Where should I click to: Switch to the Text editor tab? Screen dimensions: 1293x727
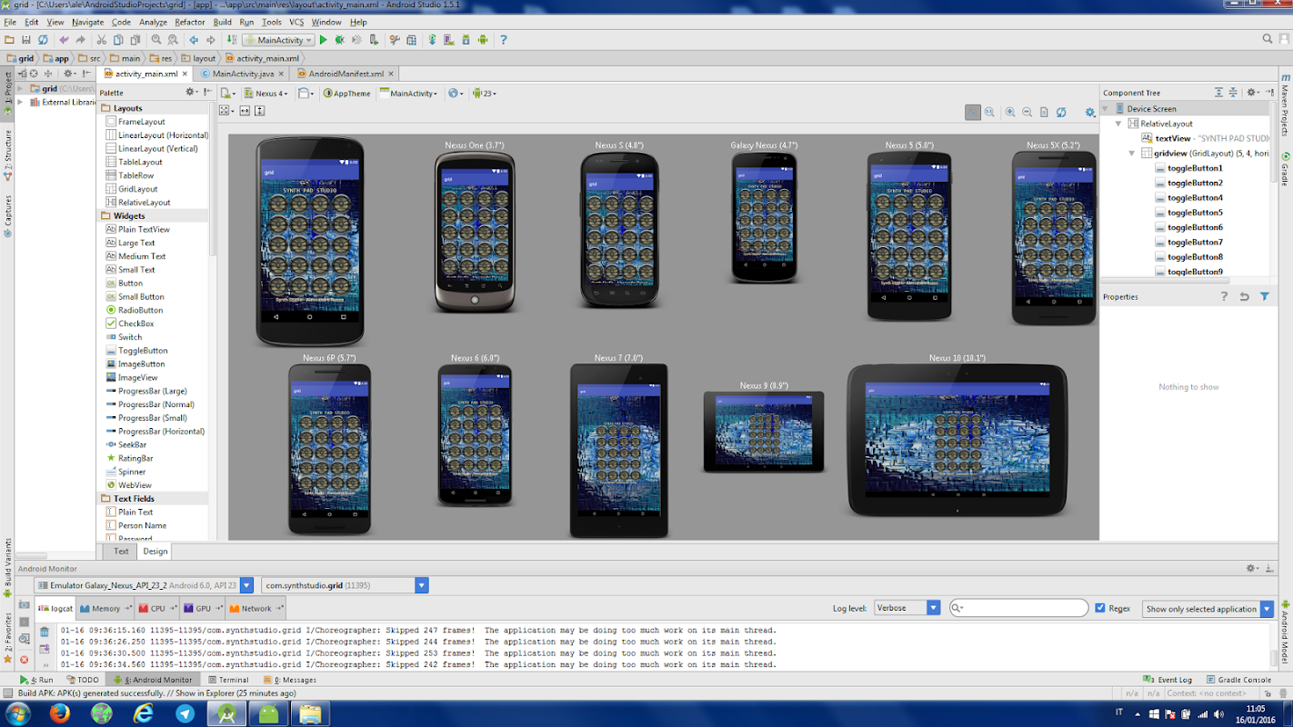click(121, 551)
